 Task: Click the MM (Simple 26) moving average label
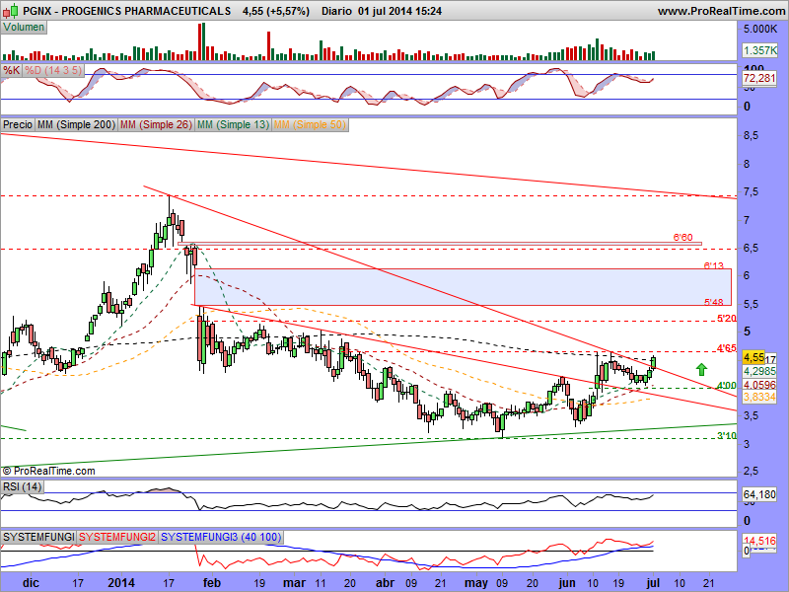click(156, 124)
